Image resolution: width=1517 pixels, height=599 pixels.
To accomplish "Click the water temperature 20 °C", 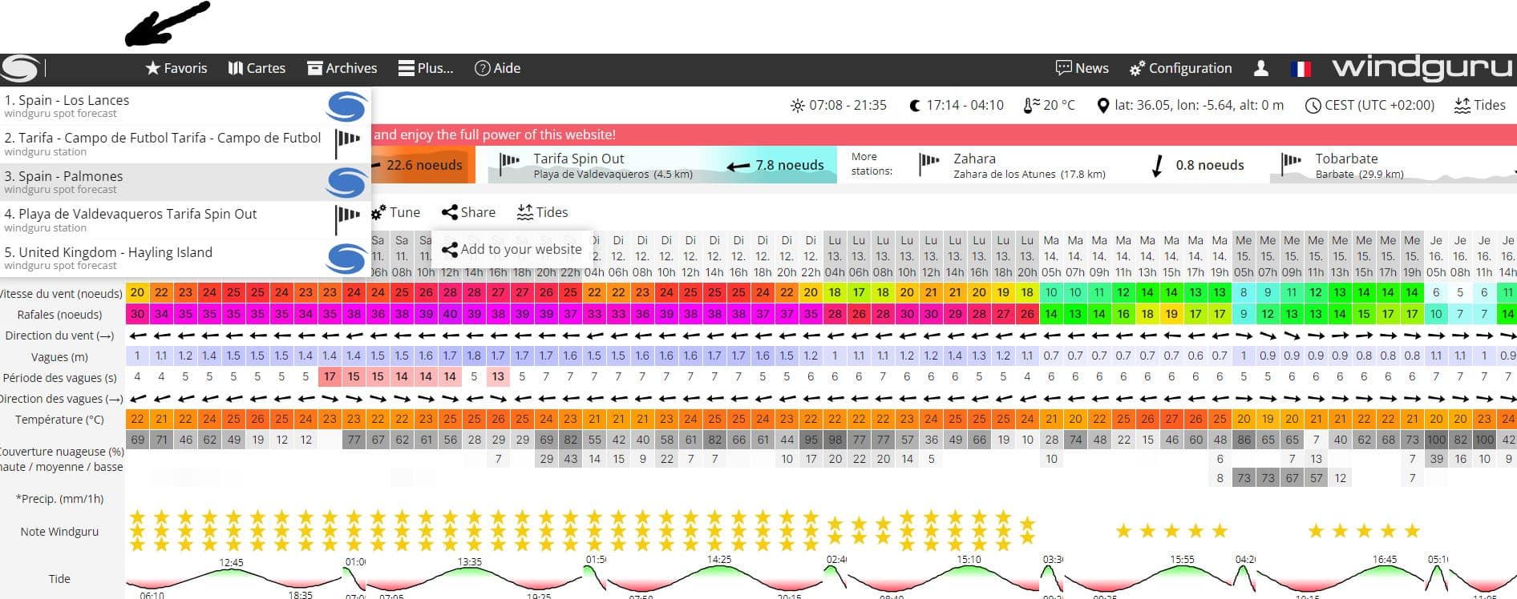I will pos(1050,106).
